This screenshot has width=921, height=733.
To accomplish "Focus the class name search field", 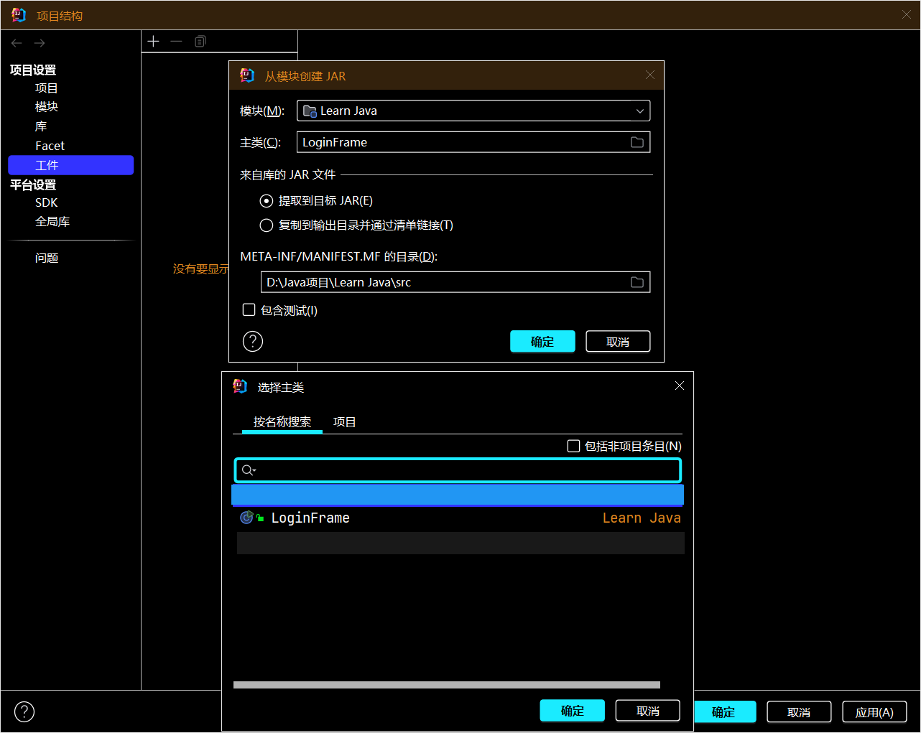I will (x=458, y=470).
